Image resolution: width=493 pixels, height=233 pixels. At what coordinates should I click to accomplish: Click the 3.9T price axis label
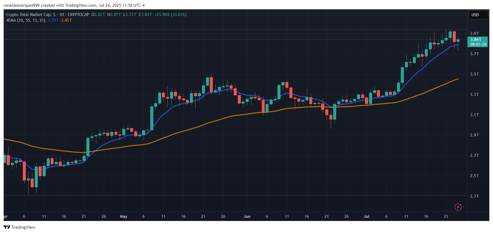475,34
